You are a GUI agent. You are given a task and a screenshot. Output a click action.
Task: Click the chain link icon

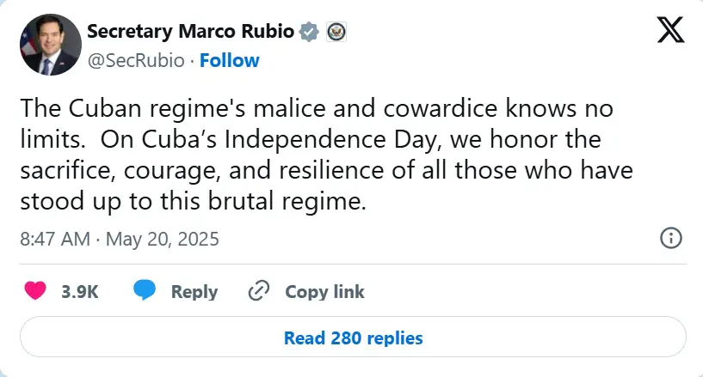click(x=259, y=290)
